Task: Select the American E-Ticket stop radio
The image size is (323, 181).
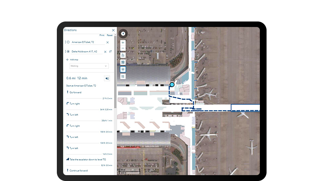Action: (68, 42)
